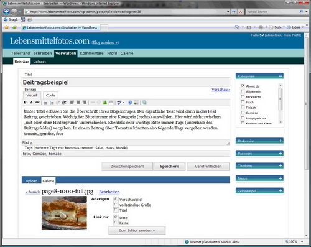Expand the Diskussion panel

(281, 141)
